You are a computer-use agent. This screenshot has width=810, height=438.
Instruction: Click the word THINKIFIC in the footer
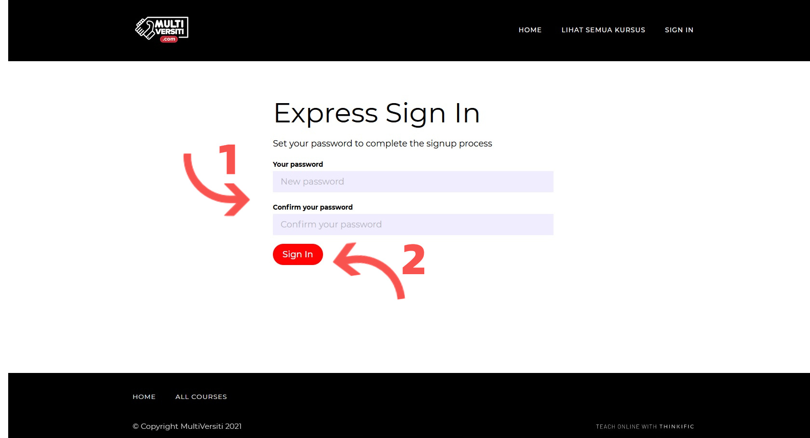(x=677, y=426)
